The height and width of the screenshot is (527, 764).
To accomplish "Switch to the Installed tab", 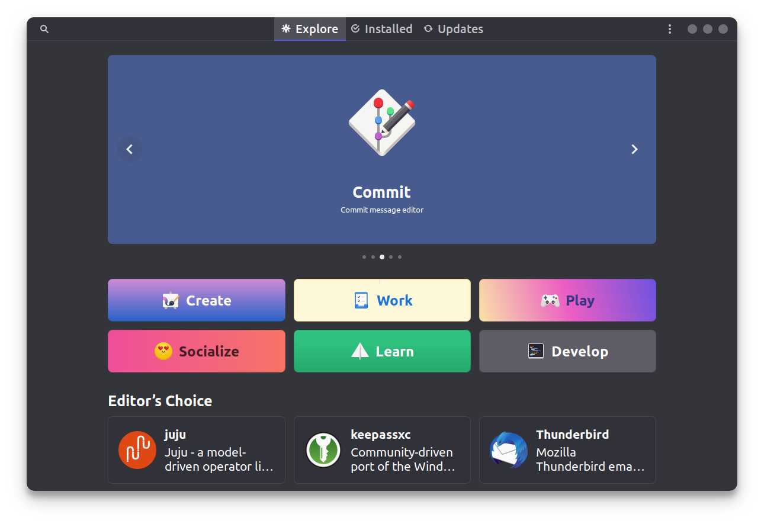I will [x=381, y=28].
